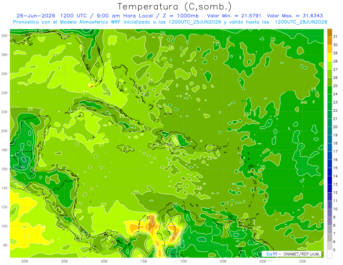
Task: Click the '24N' latitude axis label
Action: coord(4,93)
